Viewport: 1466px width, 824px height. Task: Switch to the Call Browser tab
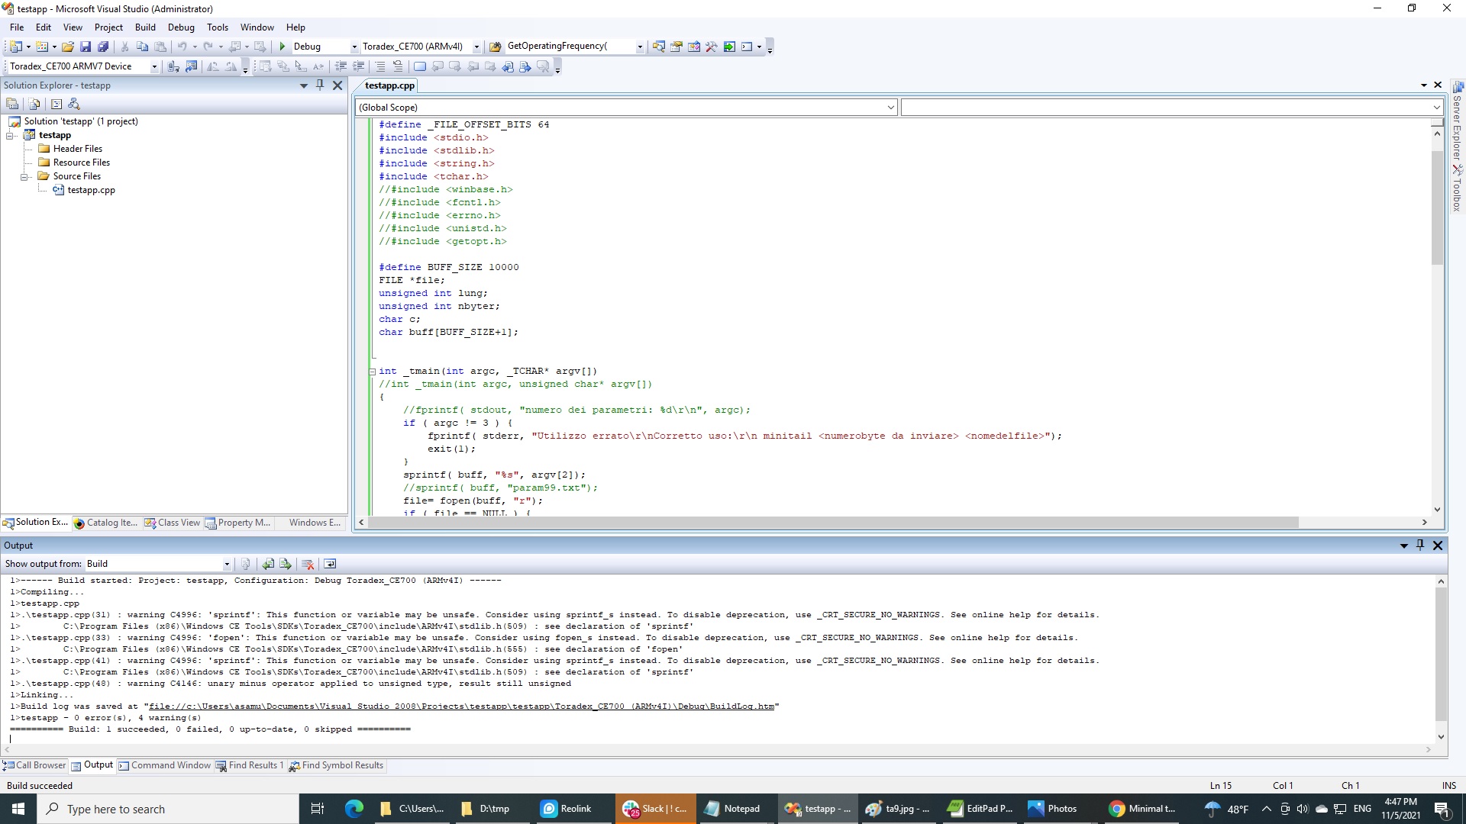pos(35,765)
